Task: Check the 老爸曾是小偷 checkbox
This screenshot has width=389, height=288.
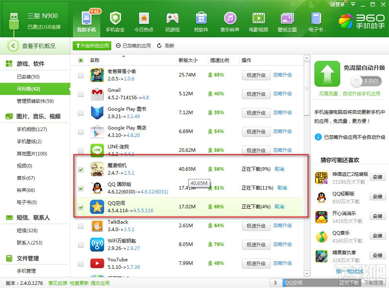Action: pos(81,75)
